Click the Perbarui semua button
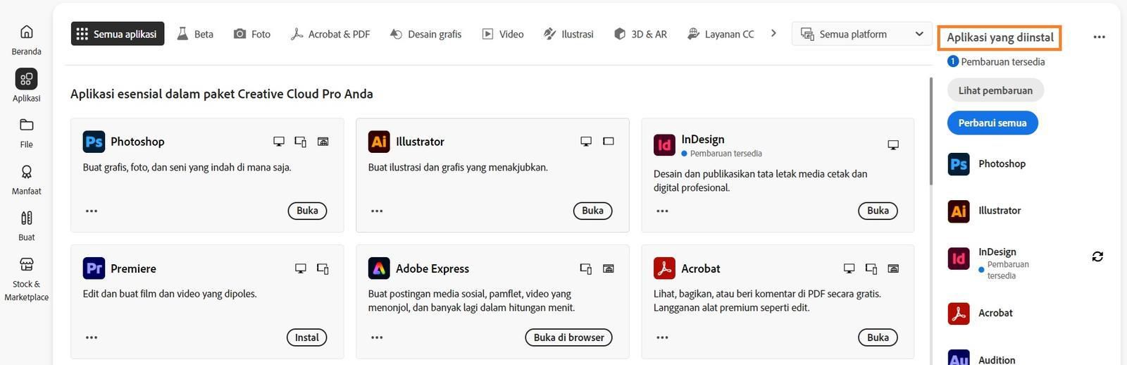Viewport: 1127px width, 365px height. pyautogui.click(x=992, y=123)
